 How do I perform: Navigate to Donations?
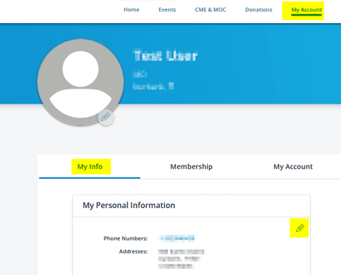point(259,10)
